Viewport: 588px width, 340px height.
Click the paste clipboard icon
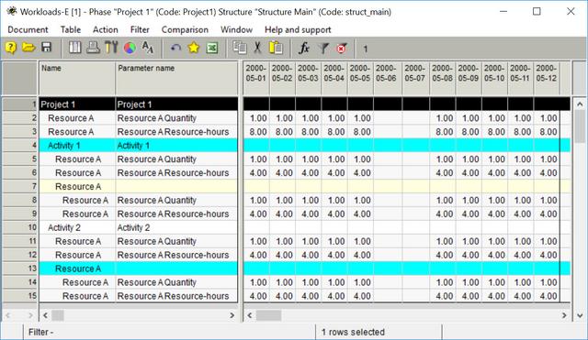pos(276,48)
